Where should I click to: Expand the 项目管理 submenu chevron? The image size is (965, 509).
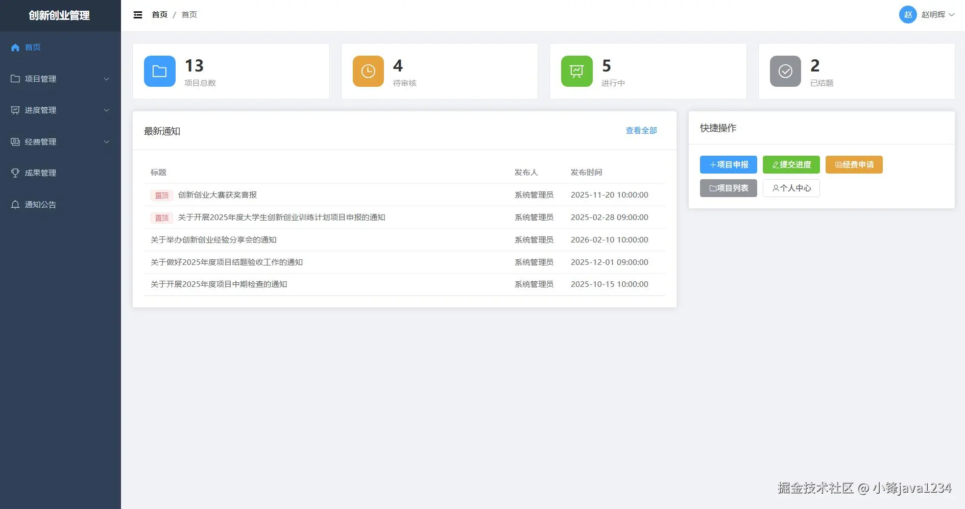(x=107, y=79)
